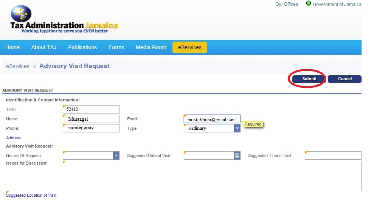Image resolution: width=371 pixels, height=210 pixels.
Task: Open the Government of Jamaica link
Action: (x=337, y=5)
